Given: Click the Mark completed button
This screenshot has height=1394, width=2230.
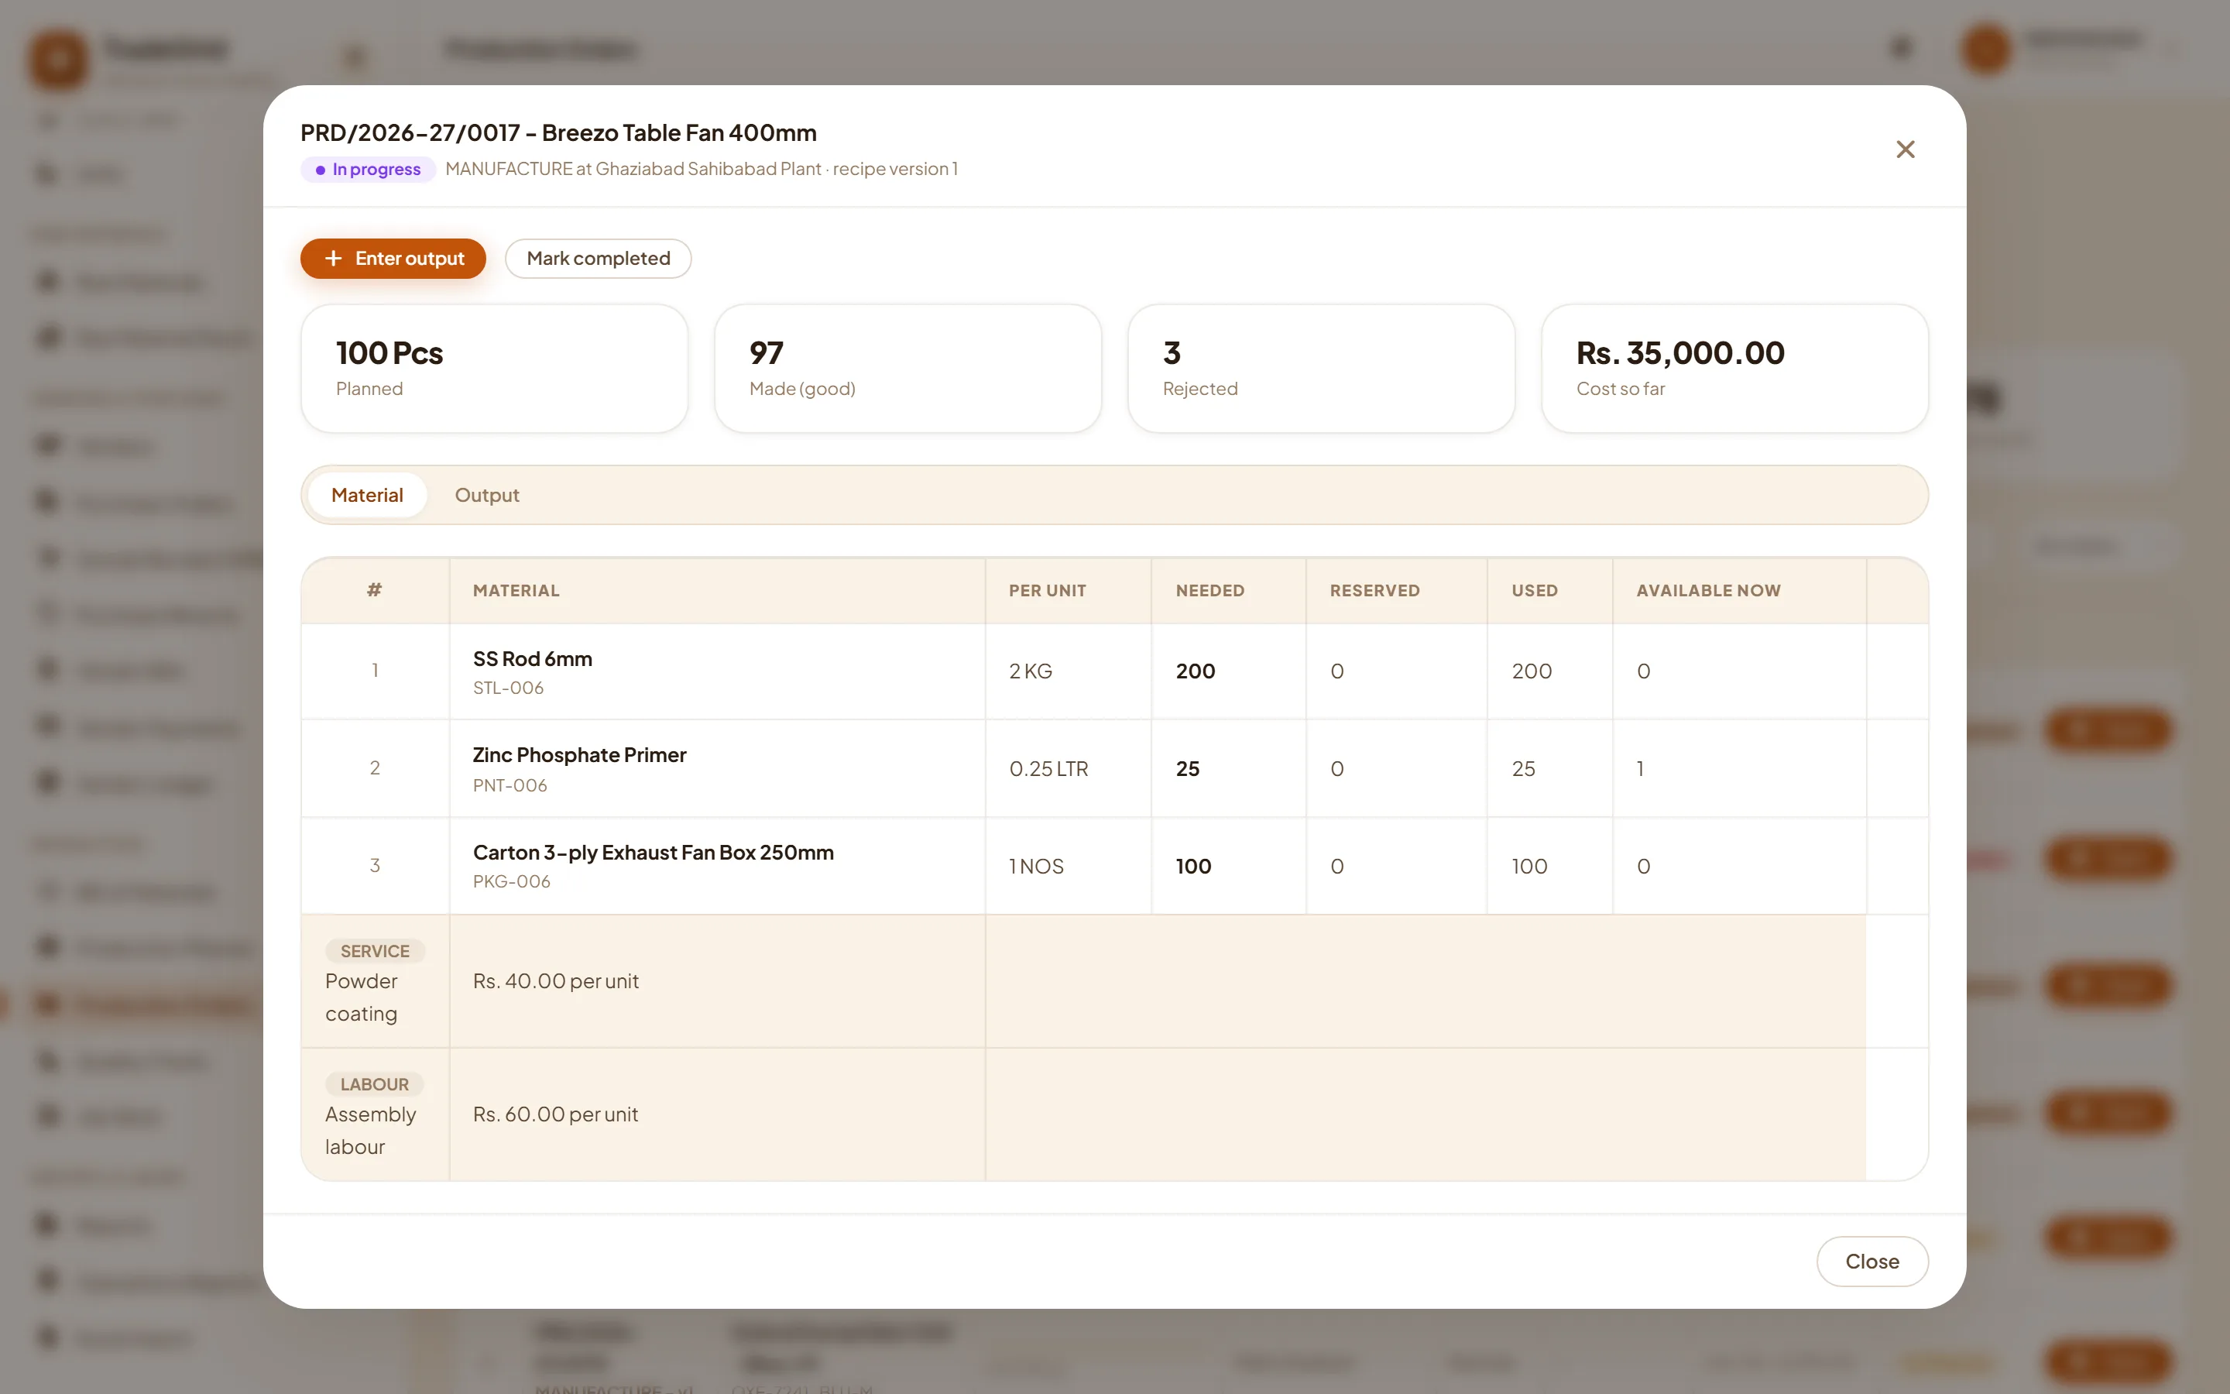Looking at the screenshot, I should click(598, 258).
